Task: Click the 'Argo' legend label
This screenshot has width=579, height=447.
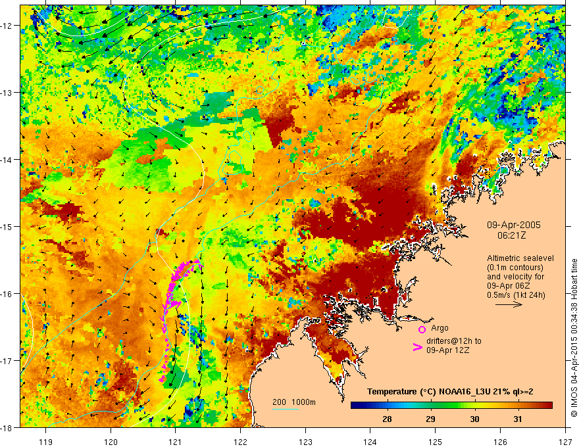Action: coord(440,328)
